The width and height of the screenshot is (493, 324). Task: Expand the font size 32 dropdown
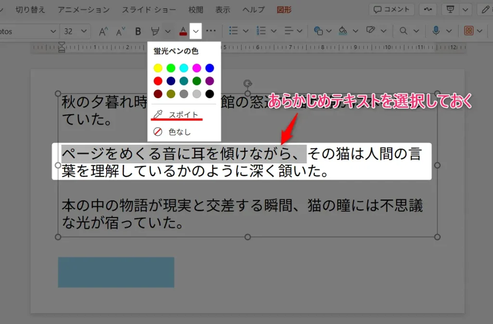click(84, 31)
